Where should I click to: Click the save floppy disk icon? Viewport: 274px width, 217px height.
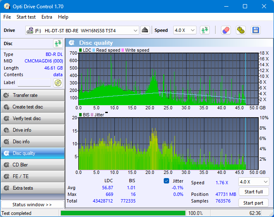click(x=255, y=30)
